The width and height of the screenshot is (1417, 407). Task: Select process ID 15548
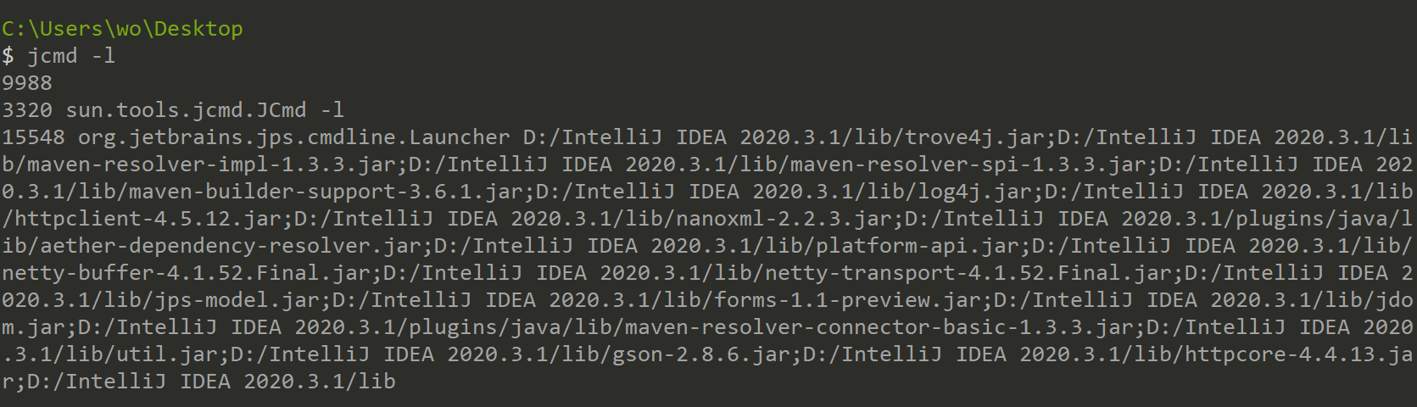pyautogui.click(x=33, y=137)
